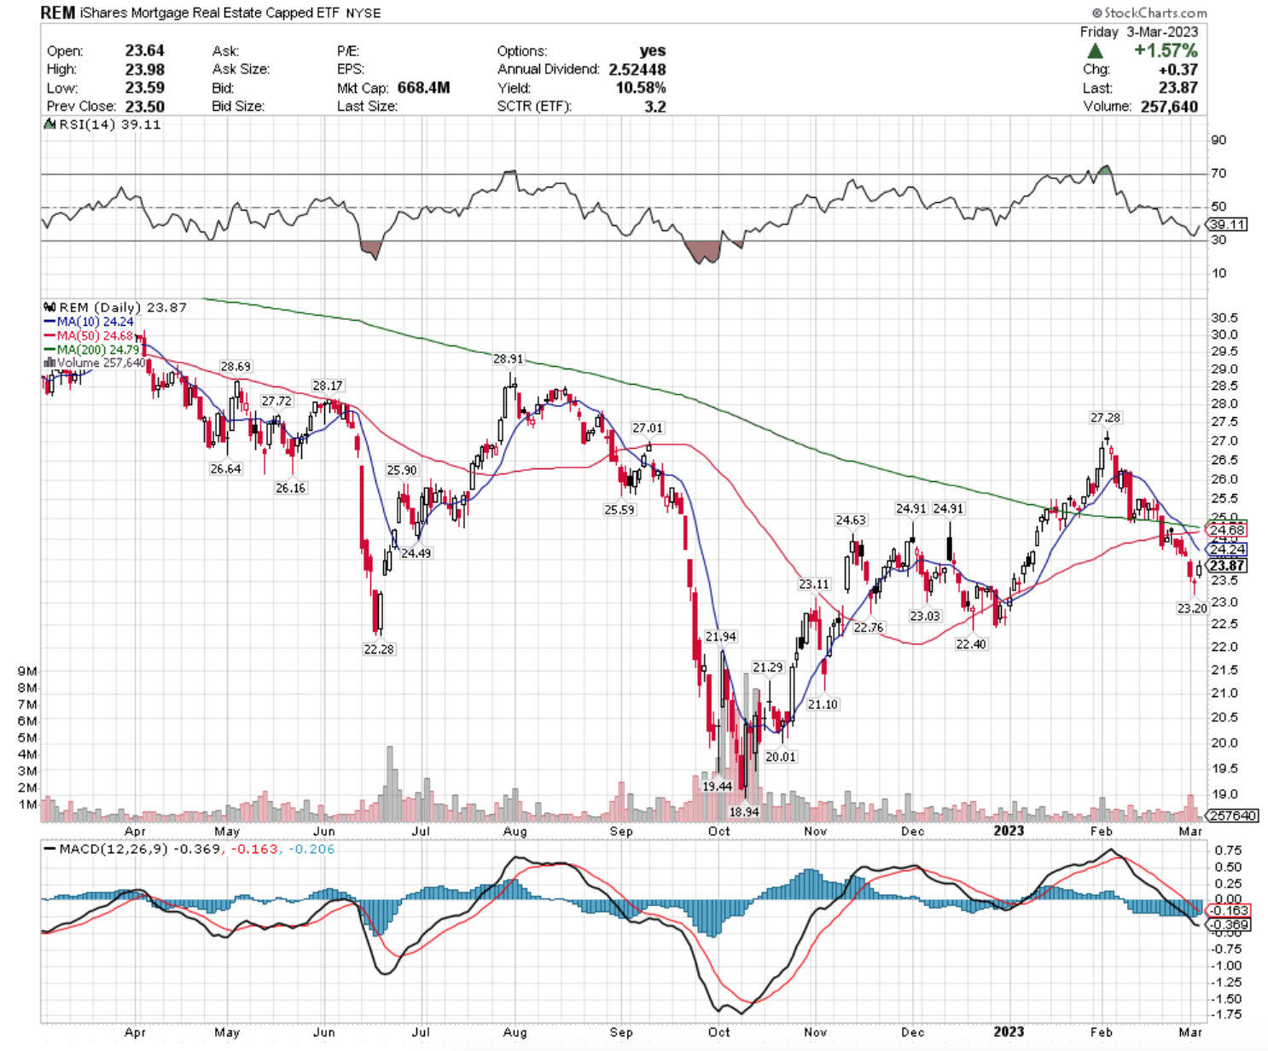Click the 23.87 last price axis tag
Viewport: 1268px width, 1051px height.
pos(1228,566)
